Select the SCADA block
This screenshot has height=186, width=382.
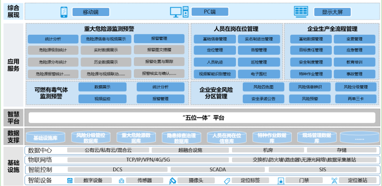click(218, 169)
